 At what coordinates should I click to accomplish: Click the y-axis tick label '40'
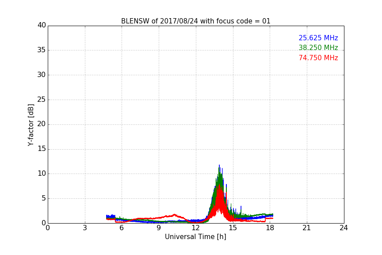coord(42,25)
